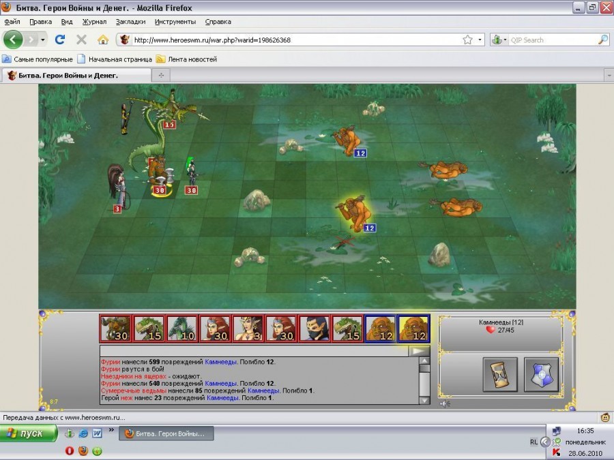
Task: Click the Defend shield battle button
Action: 541,374
